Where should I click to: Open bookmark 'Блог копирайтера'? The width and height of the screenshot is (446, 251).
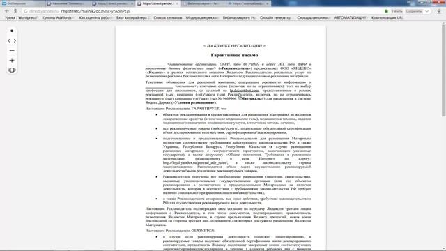pyautogui.click(x=133, y=17)
